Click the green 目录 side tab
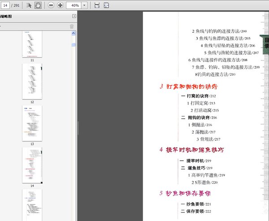This screenshot has width=269, height=221. tap(265, 43)
